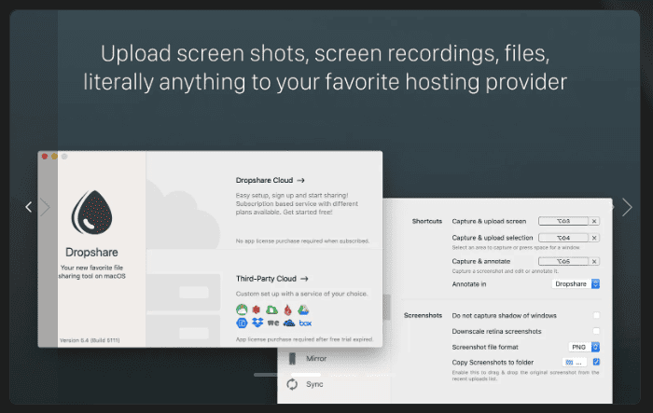Choose folder for Copy Screenshots path

click(x=575, y=363)
